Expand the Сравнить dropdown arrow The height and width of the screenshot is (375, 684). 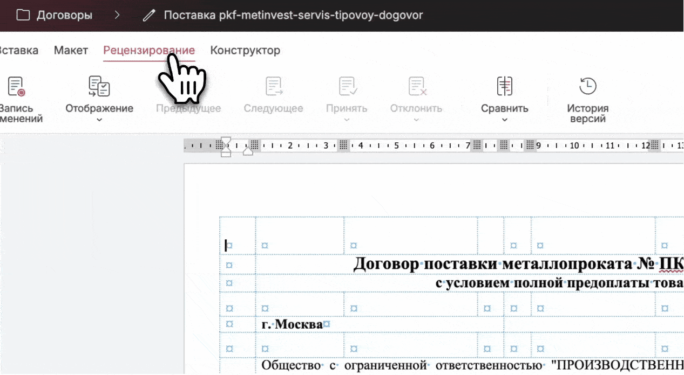coord(505,120)
